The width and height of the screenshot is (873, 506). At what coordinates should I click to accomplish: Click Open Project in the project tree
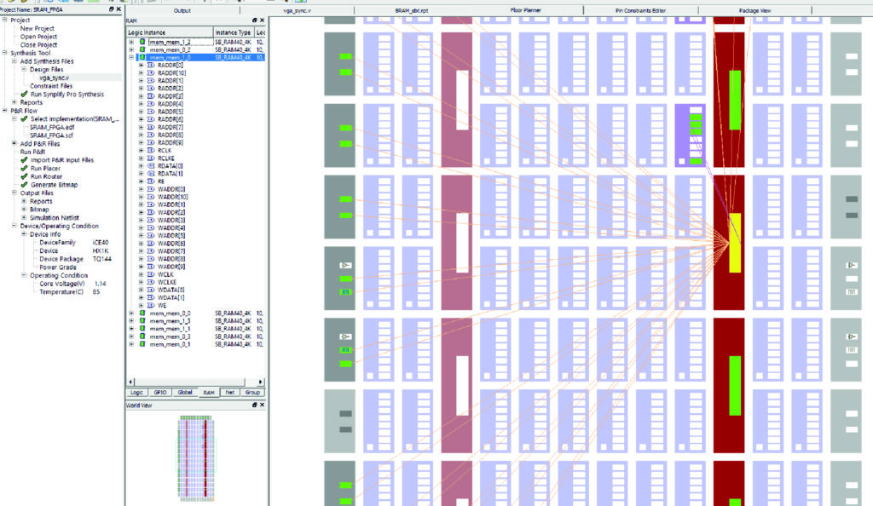click(38, 37)
